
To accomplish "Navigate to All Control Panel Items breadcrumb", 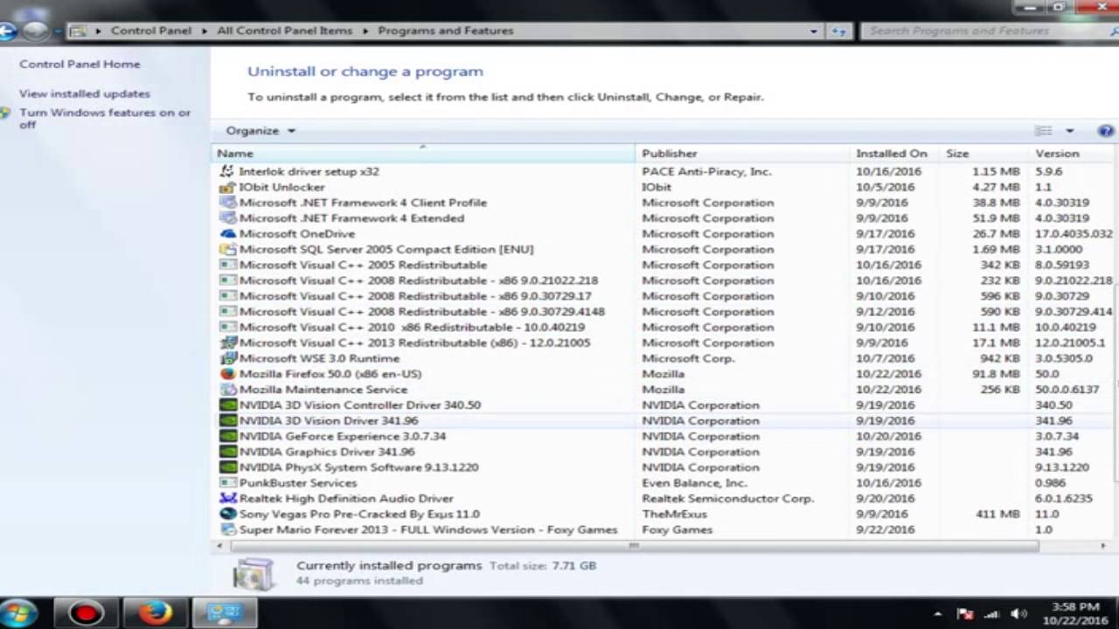I will pyautogui.click(x=285, y=31).
